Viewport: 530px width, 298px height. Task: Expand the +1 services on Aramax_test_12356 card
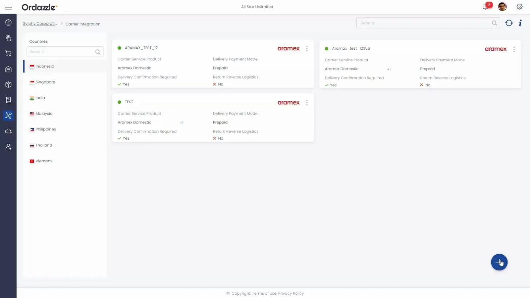pyautogui.click(x=389, y=69)
